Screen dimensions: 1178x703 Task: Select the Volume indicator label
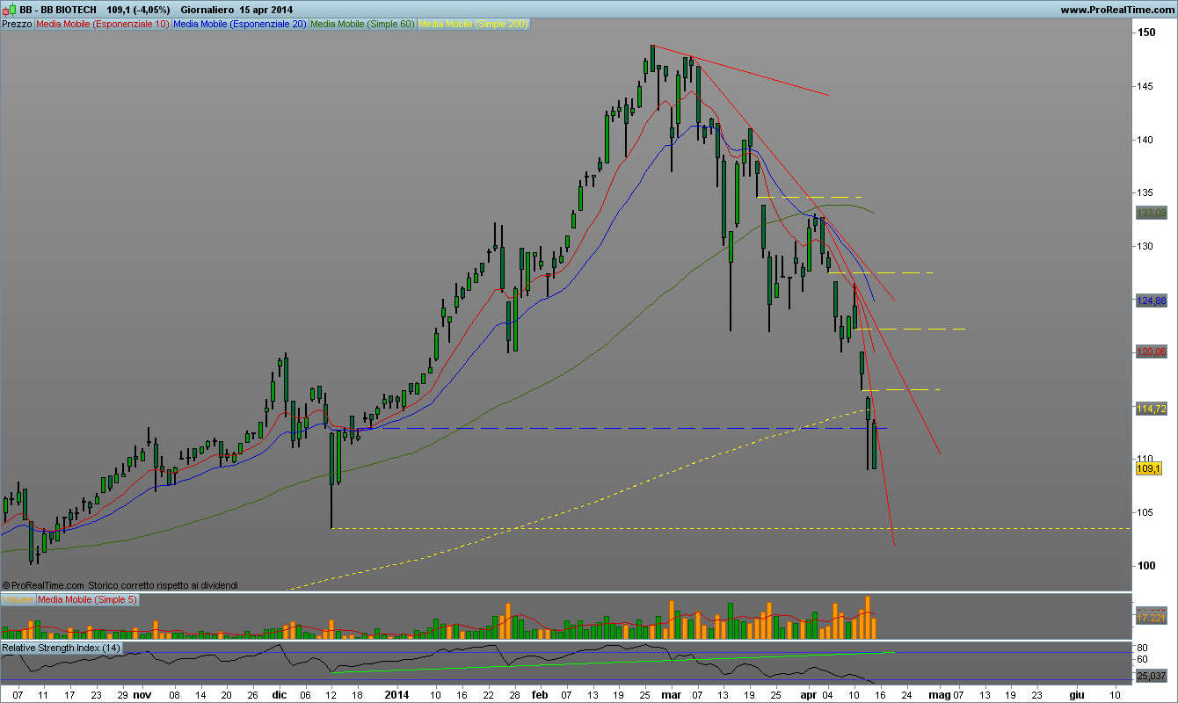[x=18, y=599]
